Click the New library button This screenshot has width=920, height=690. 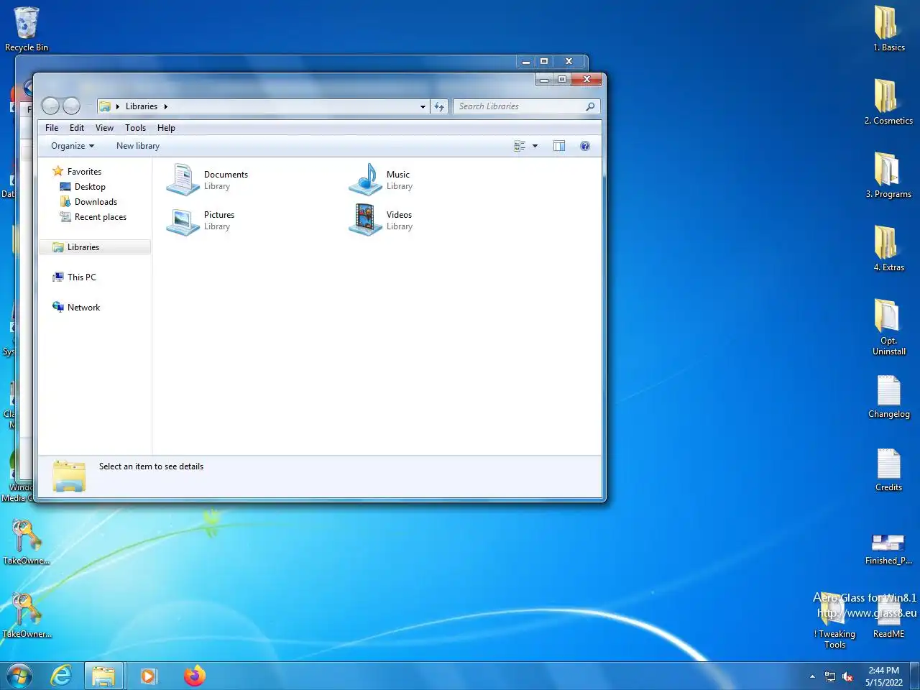pyautogui.click(x=138, y=146)
